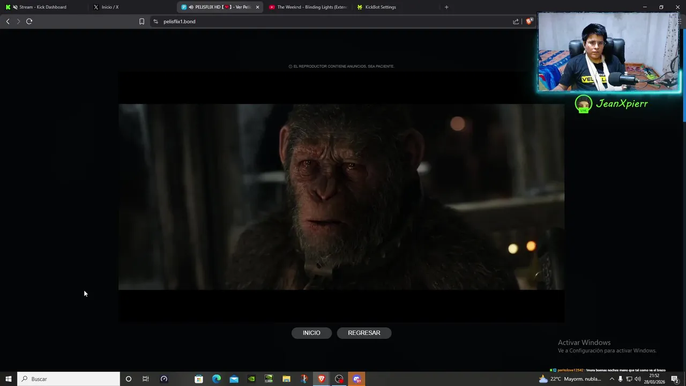This screenshot has height=386, width=686.
Task: Open the Windows Start menu
Action: click(9, 379)
